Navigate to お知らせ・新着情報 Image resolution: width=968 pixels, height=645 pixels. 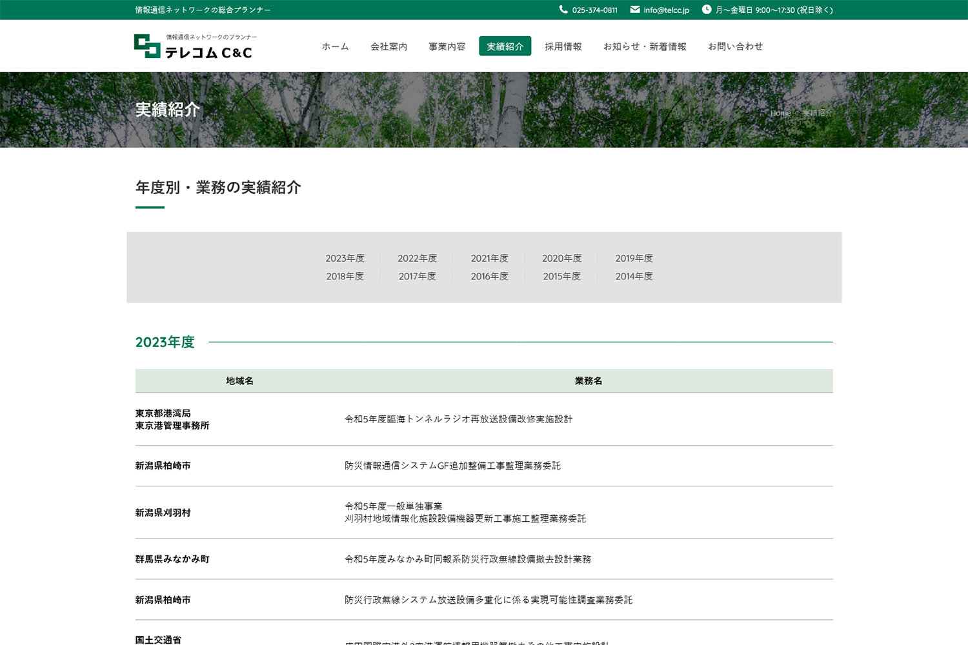point(645,46)
